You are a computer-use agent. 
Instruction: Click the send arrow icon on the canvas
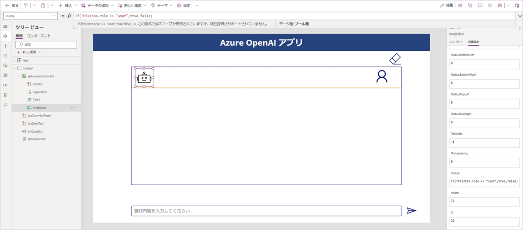click(x=411, y=210)
